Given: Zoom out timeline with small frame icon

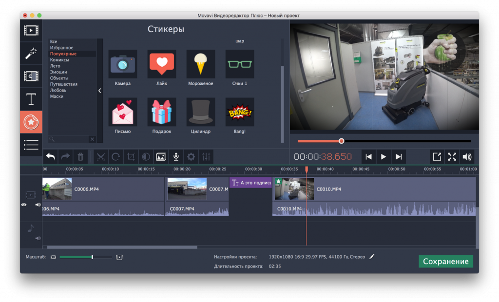Looking at the screenshot, I should [x=53, y=257].
